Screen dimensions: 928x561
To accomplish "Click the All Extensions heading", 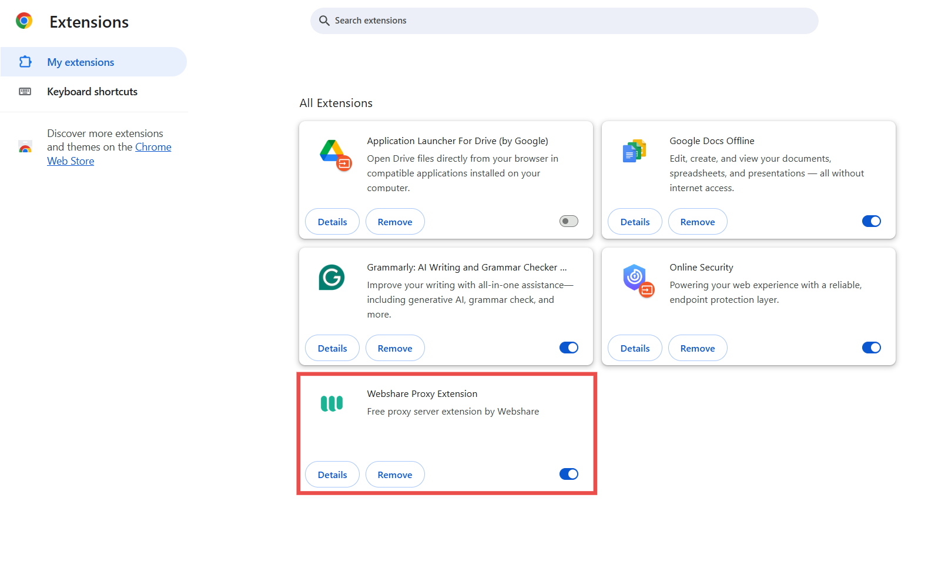I will [336, 103].
